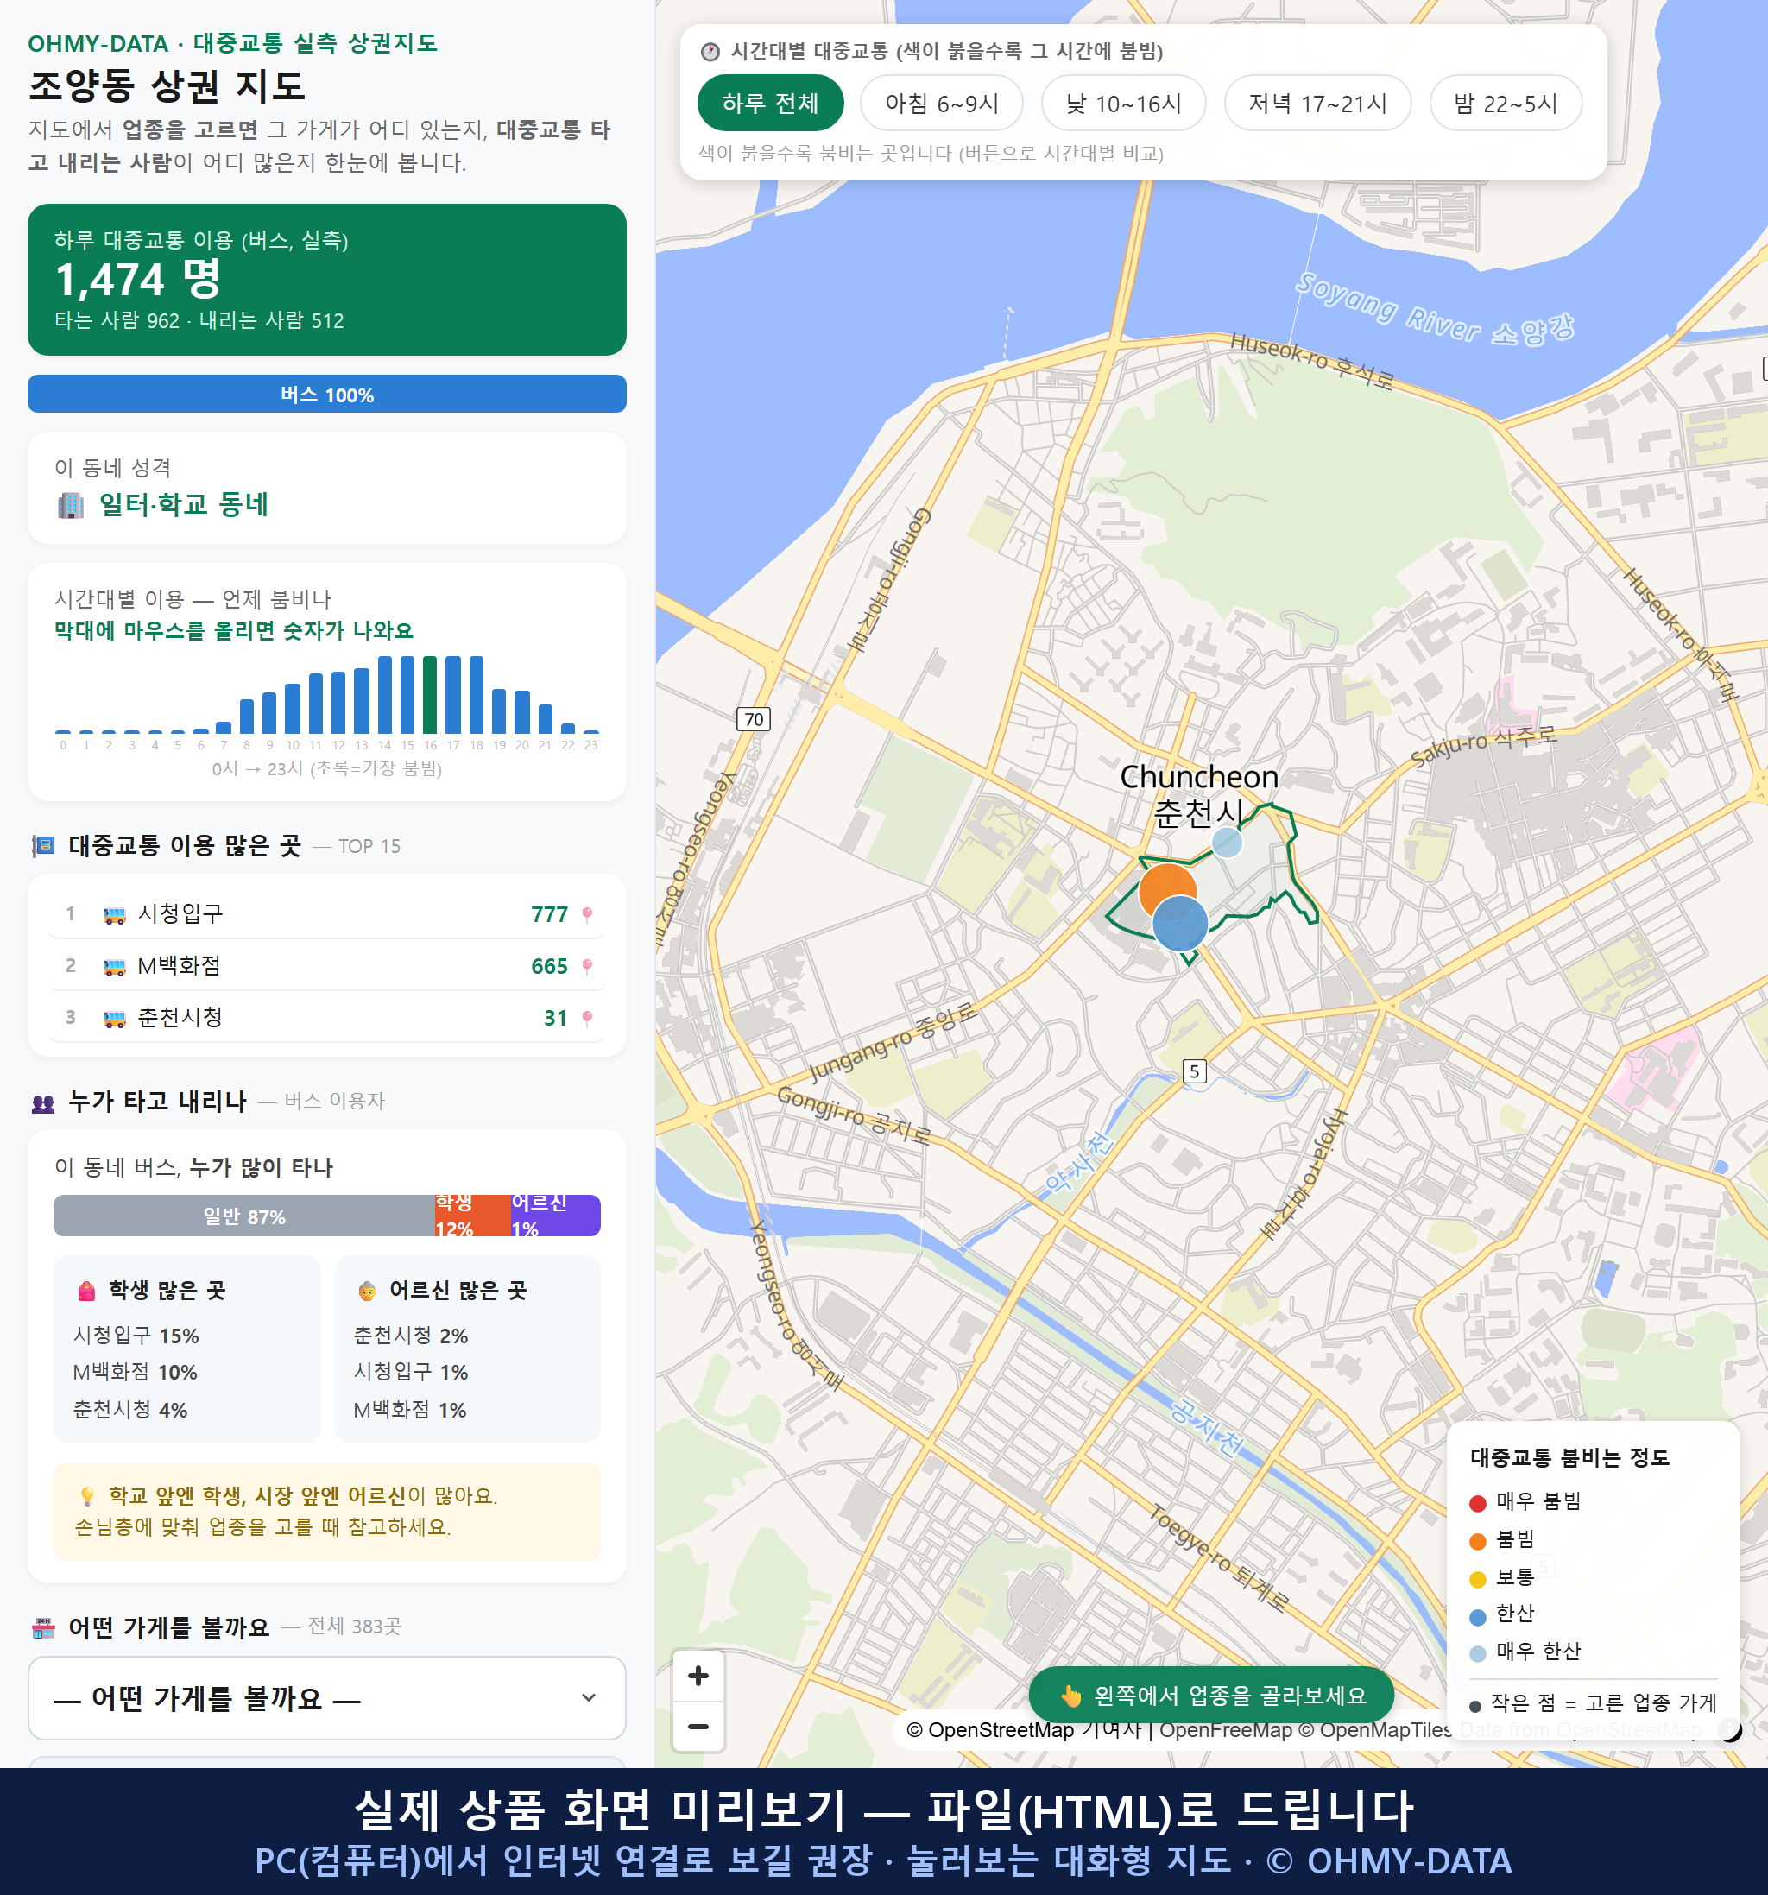The image size is (1768, 1895).
Task: Click the hour 12 bar in the chart
Action: (338, 703)
